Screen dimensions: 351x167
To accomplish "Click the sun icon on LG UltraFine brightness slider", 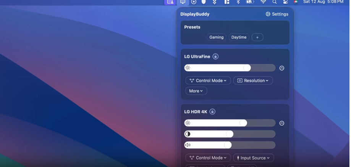I will (x=188, y=68).
